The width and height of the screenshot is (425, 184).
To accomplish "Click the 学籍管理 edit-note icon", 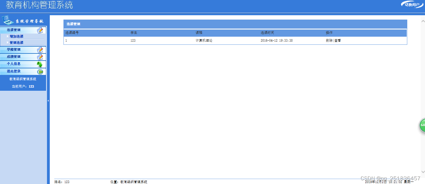I will click(40, 50).
